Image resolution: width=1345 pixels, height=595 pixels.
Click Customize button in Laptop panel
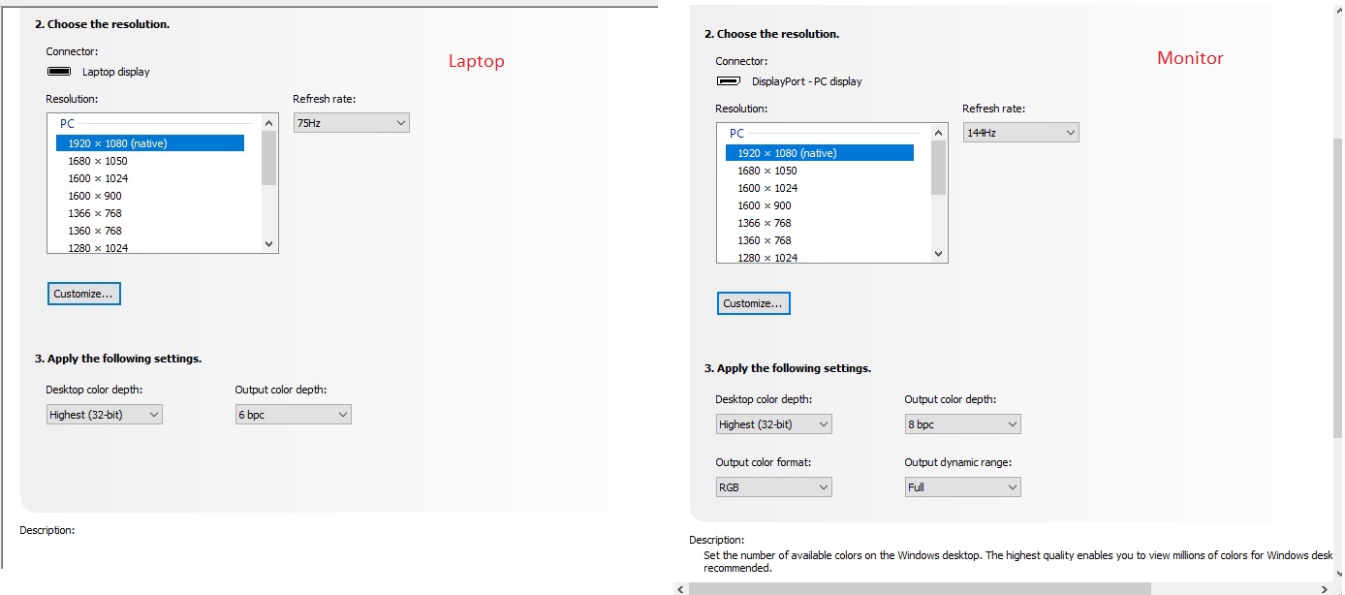[84, 294]
